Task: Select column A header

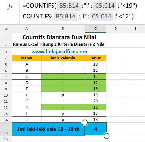Action: click(27, 29)
